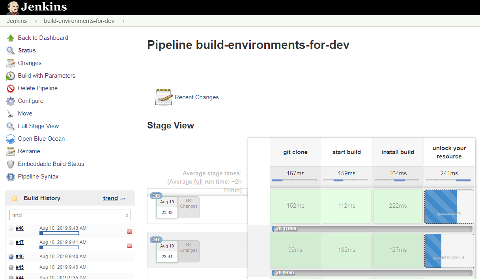Open Back to Dashboard link
Image resolution: width=480 pixels, height=279 pixels.
(43, 38)
